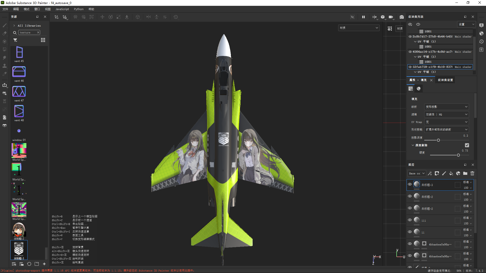Add a folder in the layers panel
This screenshot has width=486, height=273.
[x=465, y=173]
